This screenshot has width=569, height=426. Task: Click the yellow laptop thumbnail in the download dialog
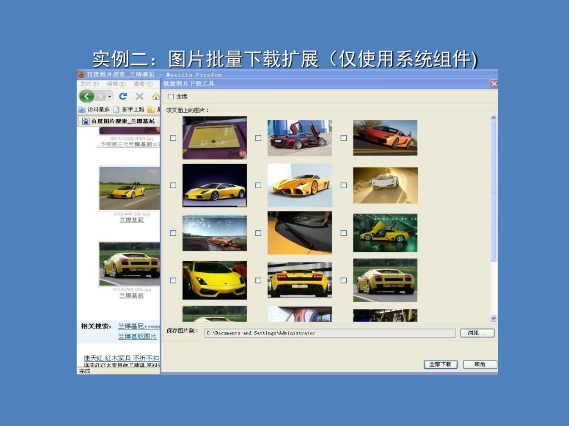coord(214,138)
